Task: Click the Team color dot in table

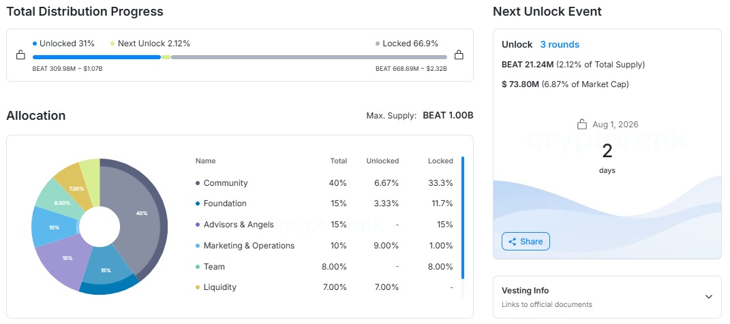Action: (198, 267)
